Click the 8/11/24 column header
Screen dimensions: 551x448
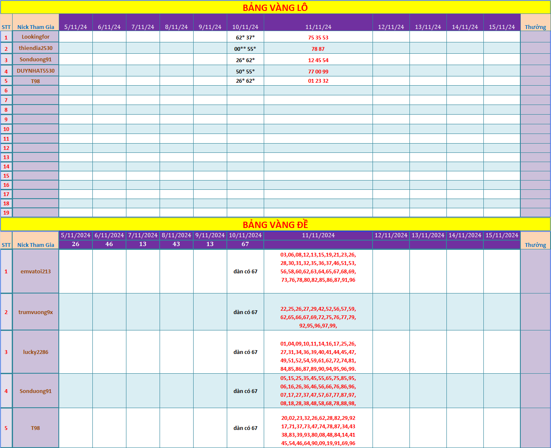pyautogui.click(x=176, y=23)
